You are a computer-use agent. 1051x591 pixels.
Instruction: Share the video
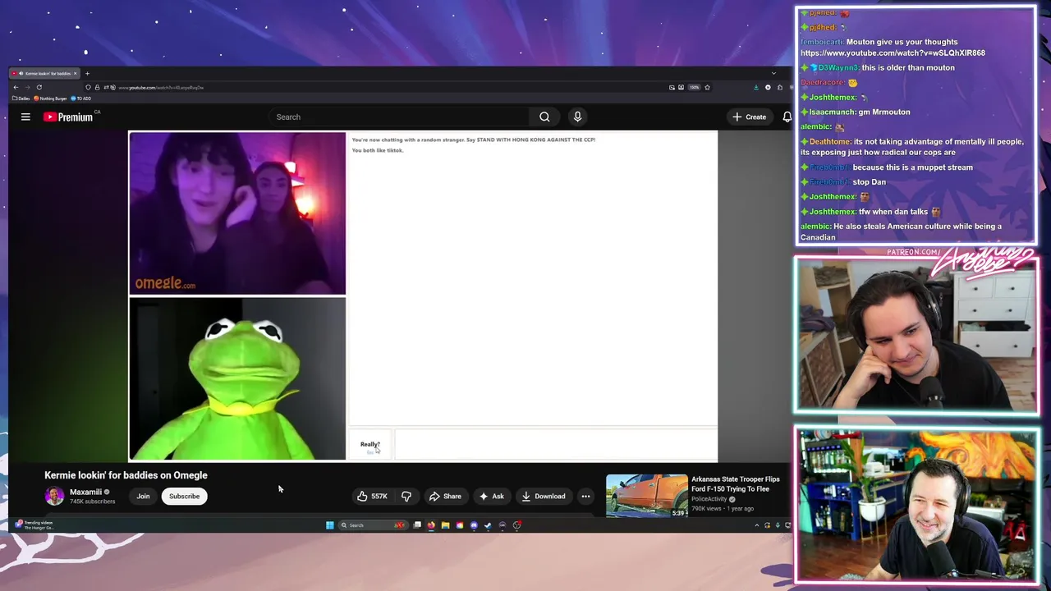click(x=445, y=496)
